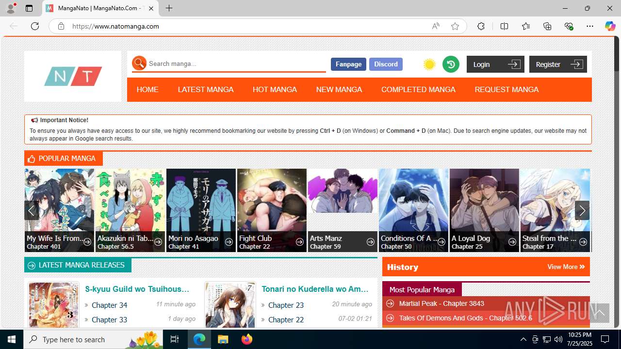Open the REQUEST MANGA menu item
This screenshot has width=621, height=349.
click(507, 90)
